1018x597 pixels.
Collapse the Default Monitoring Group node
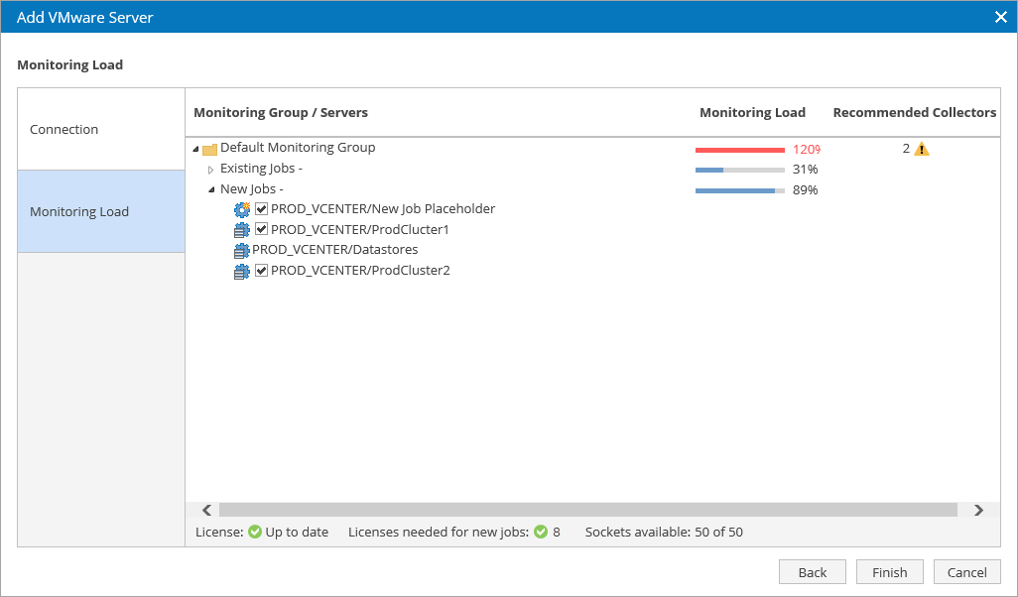[196, 149]
